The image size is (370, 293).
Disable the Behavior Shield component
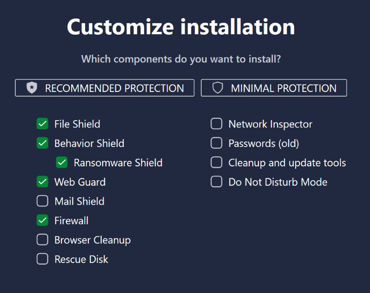click(x=43, y=143)
